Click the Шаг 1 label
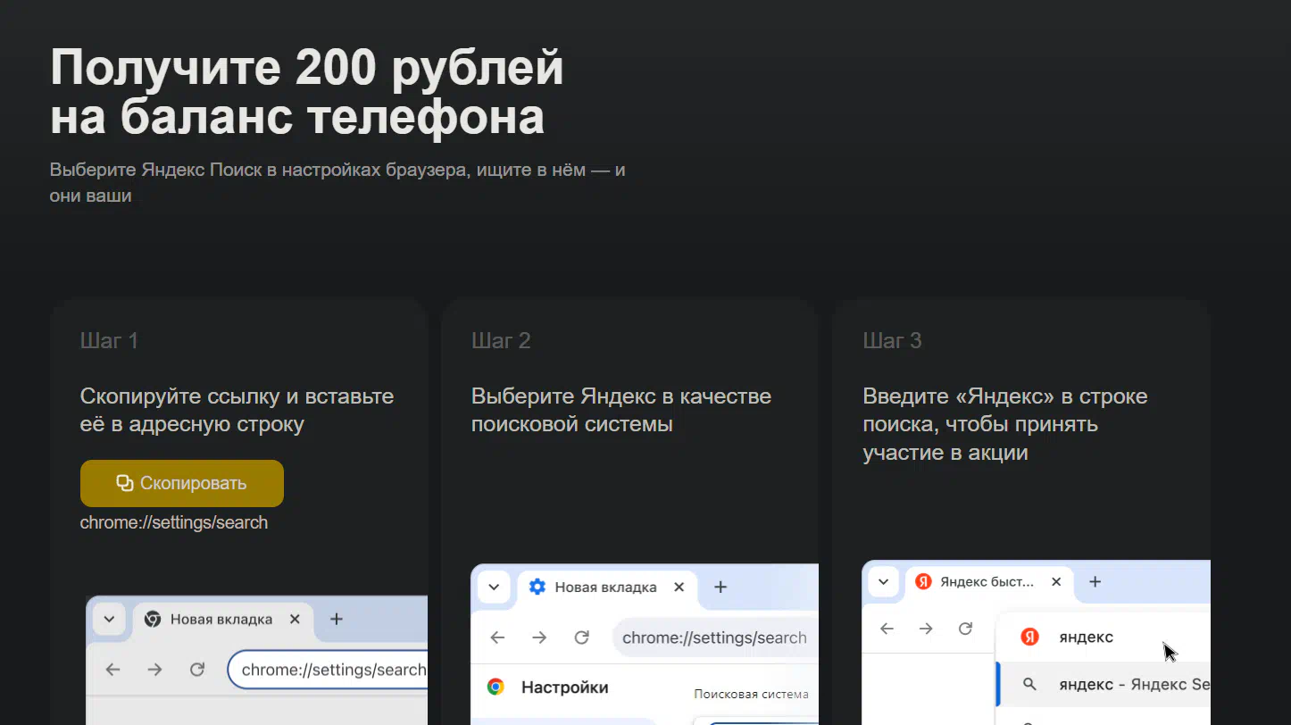1291x725 pixels. 109,341
